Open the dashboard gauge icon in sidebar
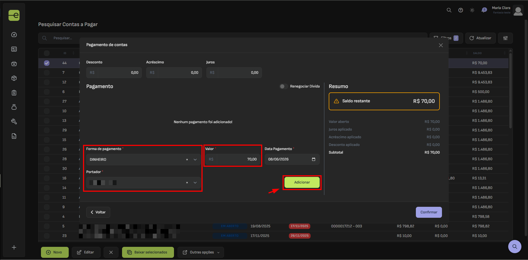 14,35
